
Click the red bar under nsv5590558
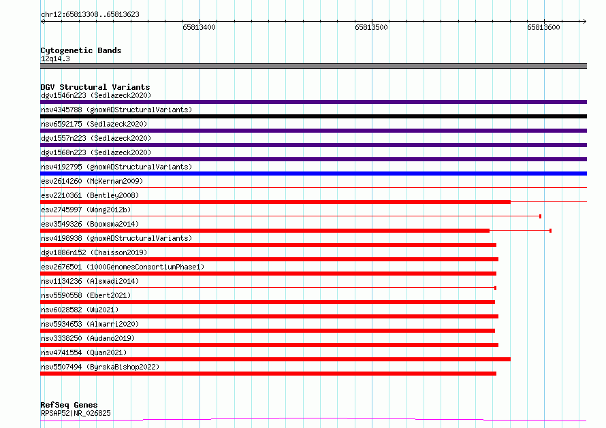pyautogui.click(x=268, y=302)
